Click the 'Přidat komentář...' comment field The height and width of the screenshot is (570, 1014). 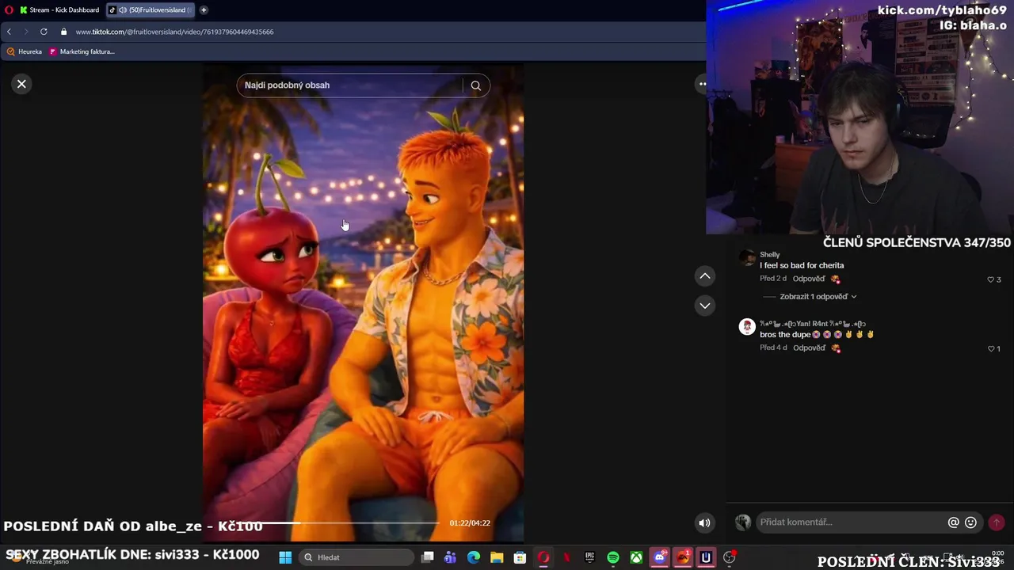coord(852,522)
